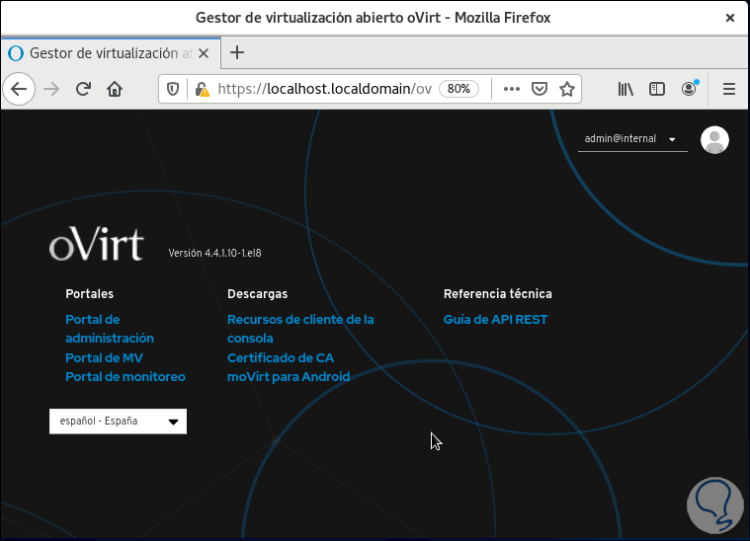The width and height of the screenshot is (750, 541).
Task: Open the Library bookmarks and history icon
Action: click(x=625, y=89)
